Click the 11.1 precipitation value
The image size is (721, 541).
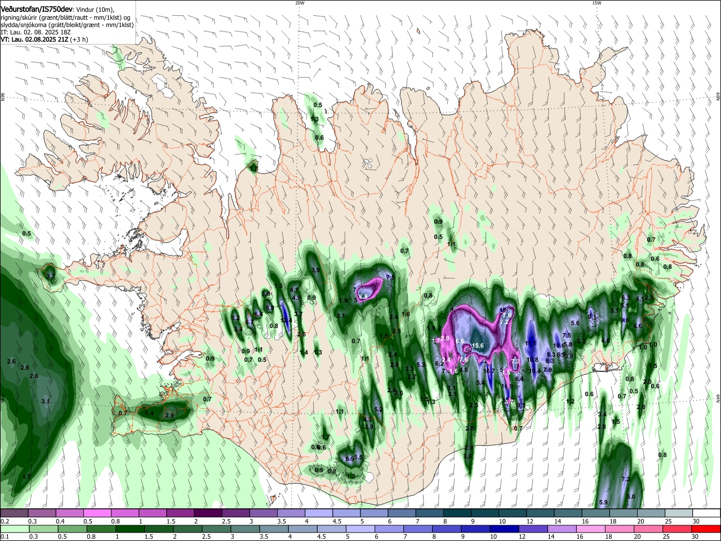[531, 343]
